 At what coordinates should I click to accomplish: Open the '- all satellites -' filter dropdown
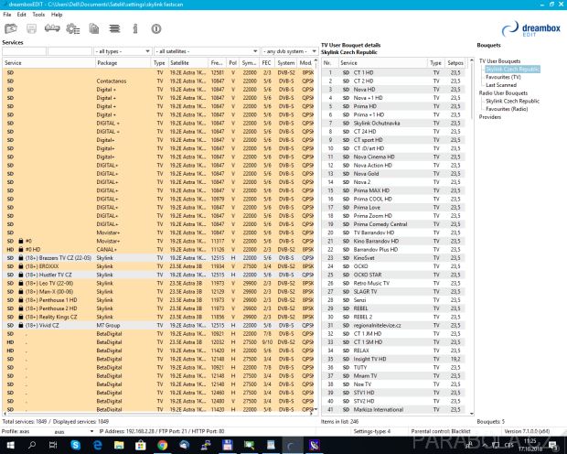(x=206, y=51)
